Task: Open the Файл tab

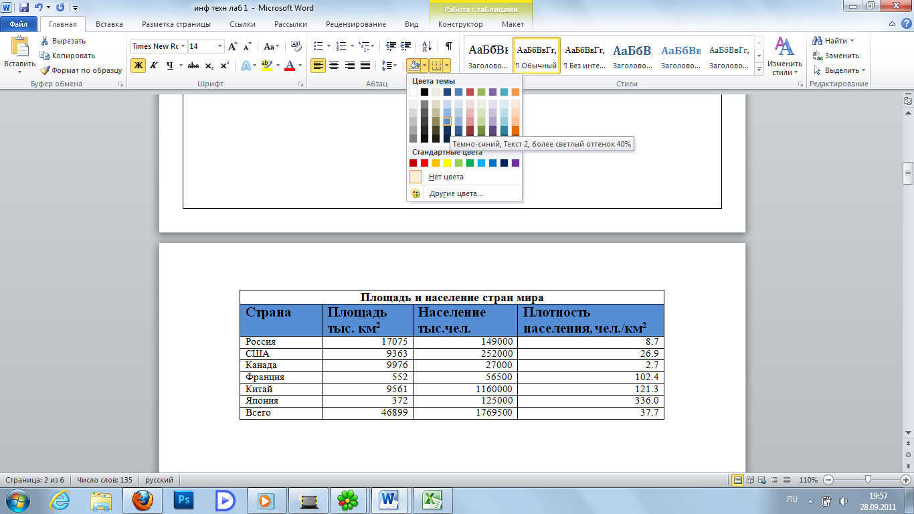Action: coord(18,24)
